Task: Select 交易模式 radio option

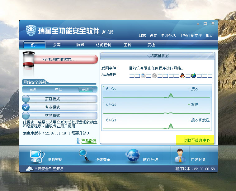Action: click(x=59, y=116)
